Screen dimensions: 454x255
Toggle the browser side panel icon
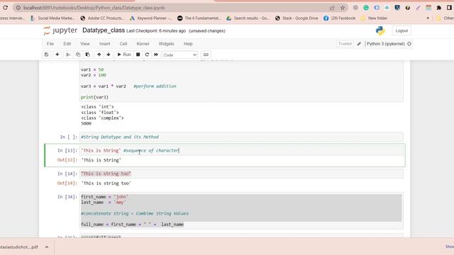(x=449, y=8)
